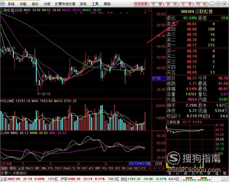229x182 pixels.
Task: Select the 日 tab in quote panel
Action: pyautogui.click(x=193, y=173)
